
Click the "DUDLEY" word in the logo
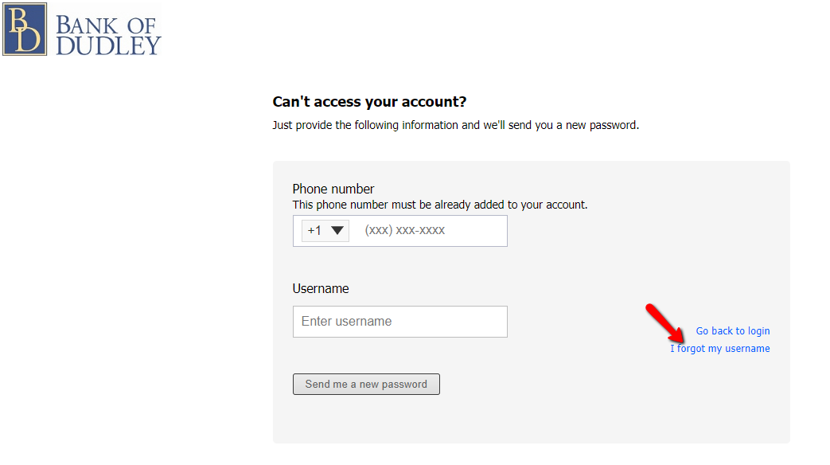(108, 46)
